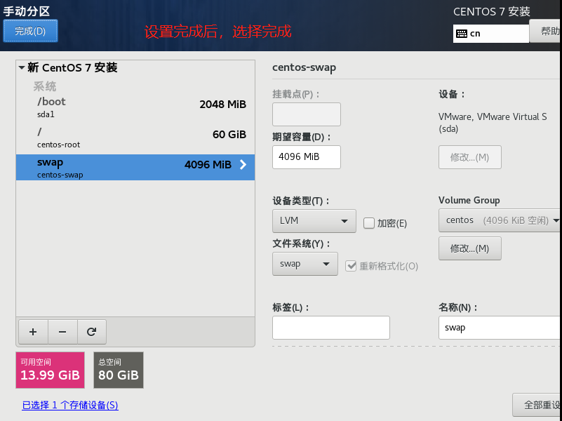This screenshot has height=421, width=562.
Task: Click the VMware Virtual S (sda) device text
Action: [x=493, y=123]
